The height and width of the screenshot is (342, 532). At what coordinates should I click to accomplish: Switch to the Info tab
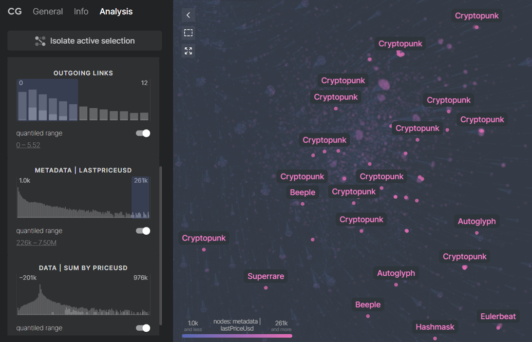(x=81, y=11)
